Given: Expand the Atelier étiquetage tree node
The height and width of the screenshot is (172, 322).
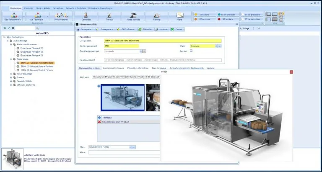Looking at the screenshot, I should pos(11,74).
